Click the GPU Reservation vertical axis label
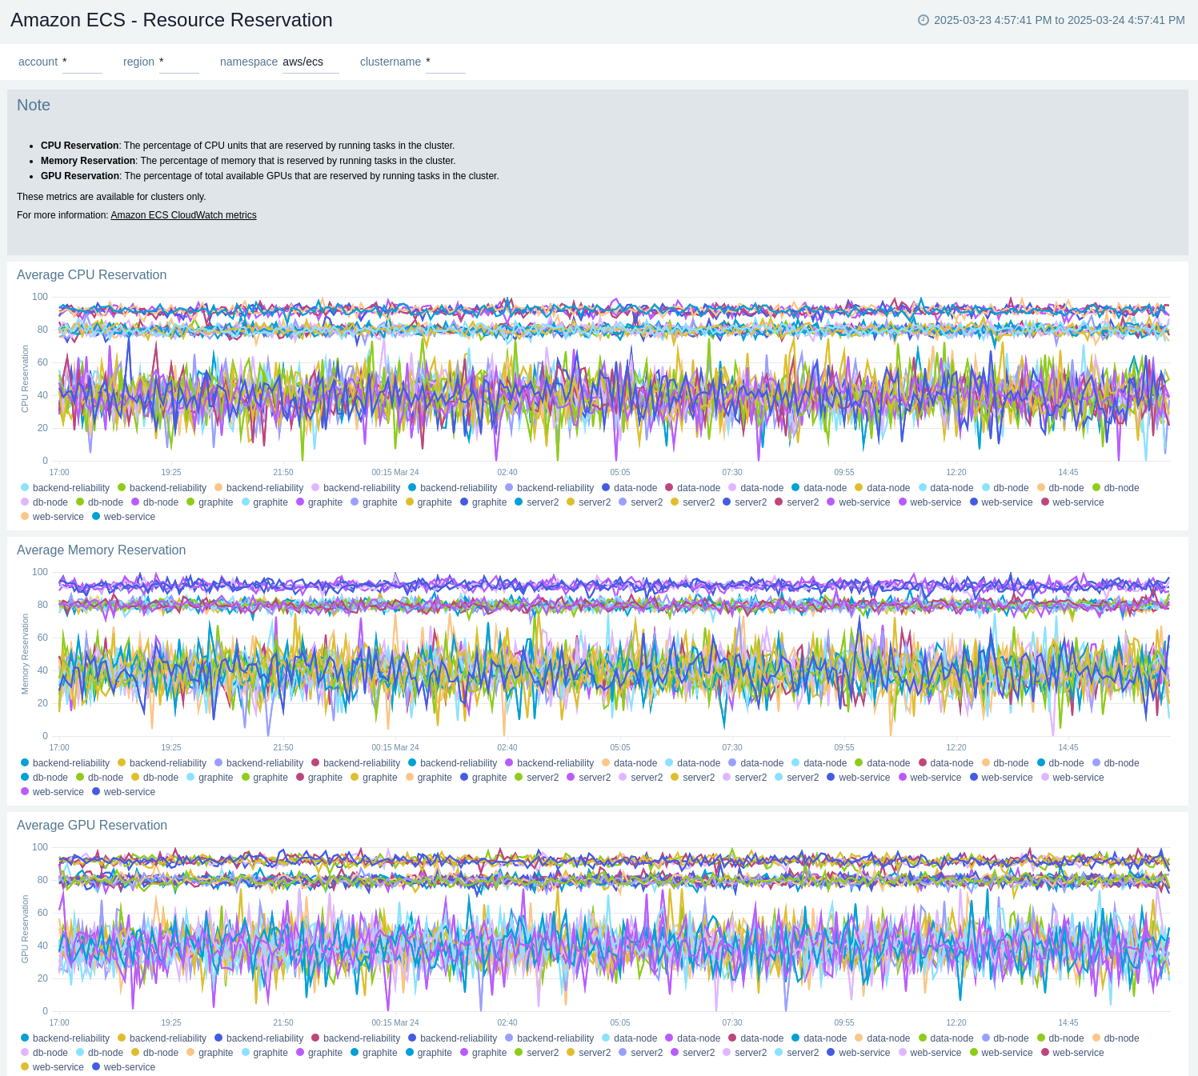This screenshot has height=1076, width=1198. pos(25,930)
